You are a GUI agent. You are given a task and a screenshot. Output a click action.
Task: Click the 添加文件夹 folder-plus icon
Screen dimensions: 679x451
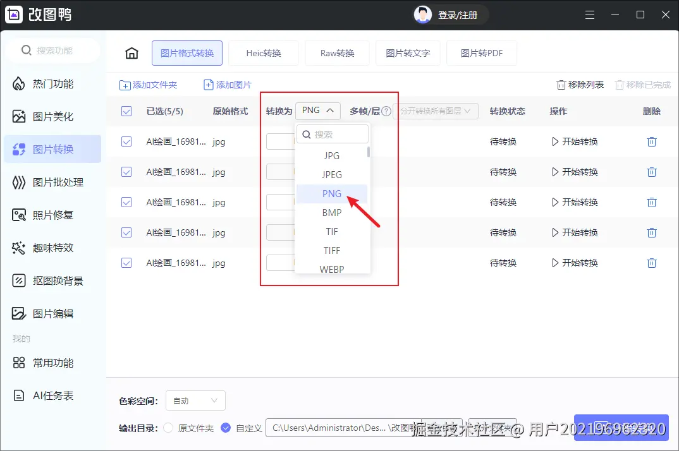click(x=125, y=85)
